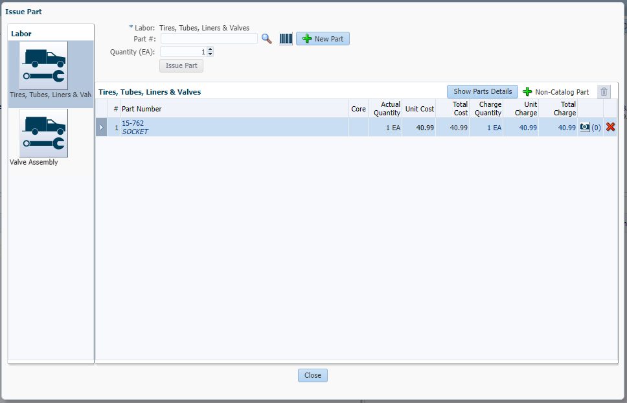The image size is (627, 403).
Task: Click into the Part # input field
Action: [209, 39]
